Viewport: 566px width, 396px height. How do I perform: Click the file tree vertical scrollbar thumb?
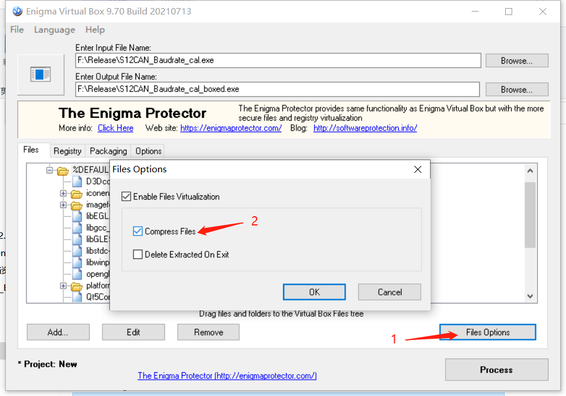pos(530,215)
